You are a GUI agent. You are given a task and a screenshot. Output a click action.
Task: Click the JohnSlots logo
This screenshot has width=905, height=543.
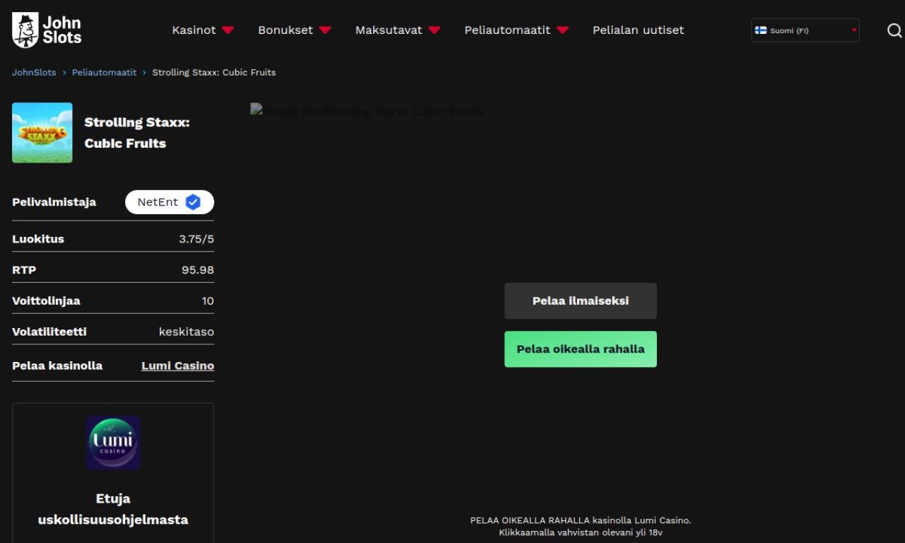(x=47, y=30)
